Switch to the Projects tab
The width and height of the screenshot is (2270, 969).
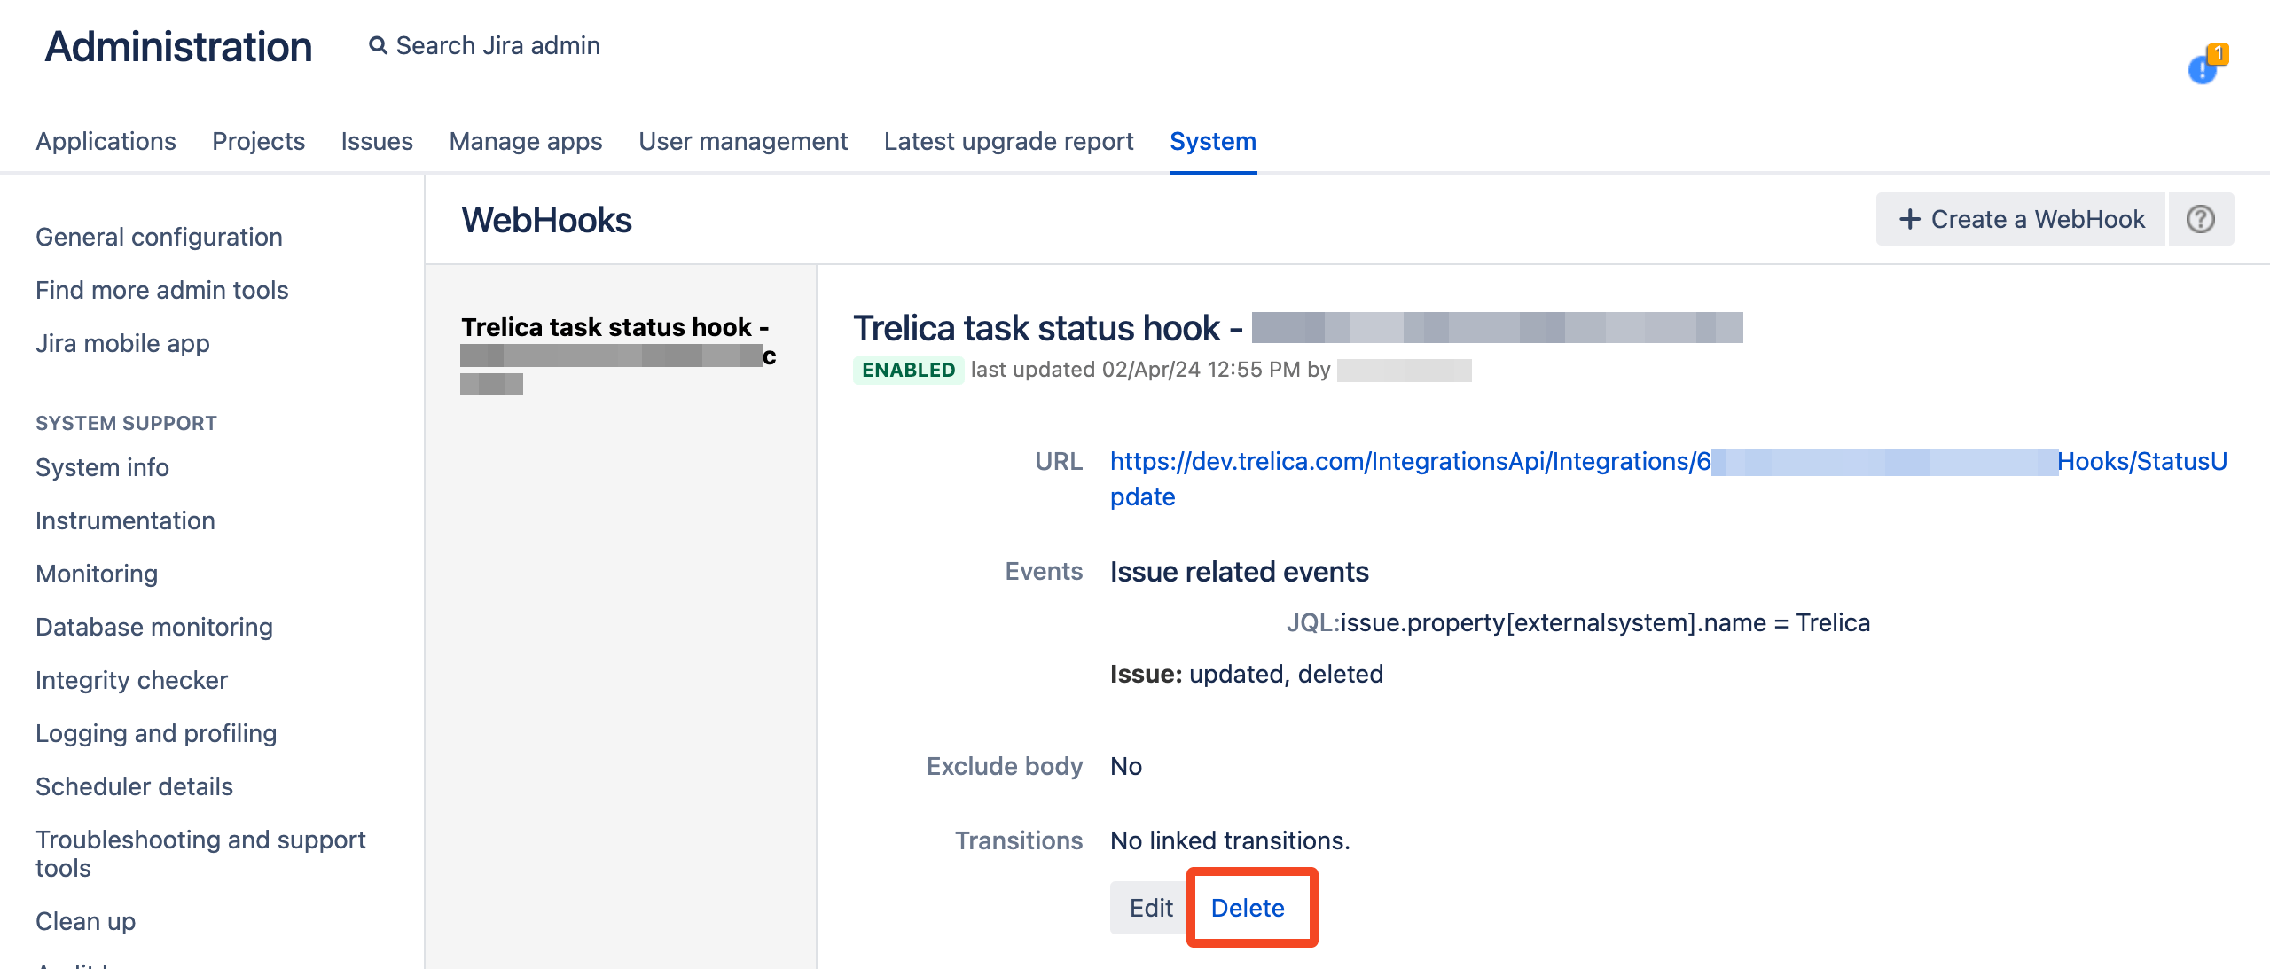pyautogui.click(x=258, y=141)
